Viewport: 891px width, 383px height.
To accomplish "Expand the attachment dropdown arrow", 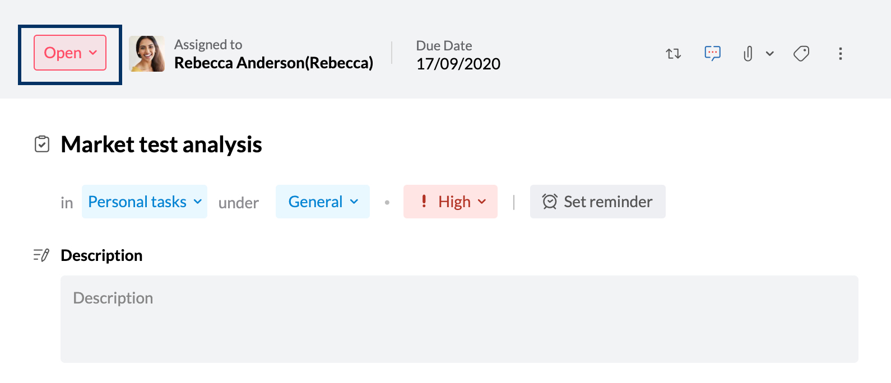I will pyautogui.click(x=770, y=54).
